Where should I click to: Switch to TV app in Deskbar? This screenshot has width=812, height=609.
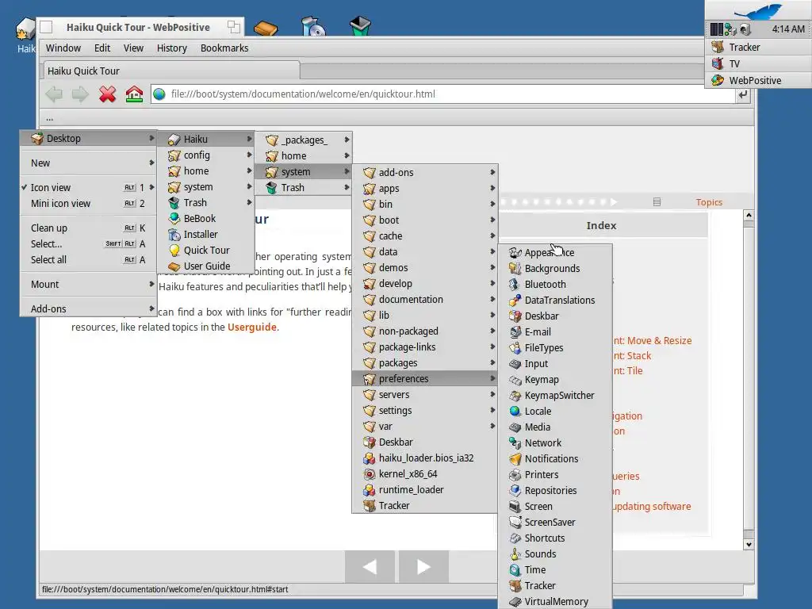coord(758,63)
